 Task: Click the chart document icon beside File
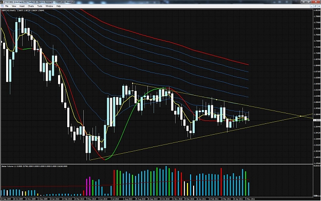point(2,6)
